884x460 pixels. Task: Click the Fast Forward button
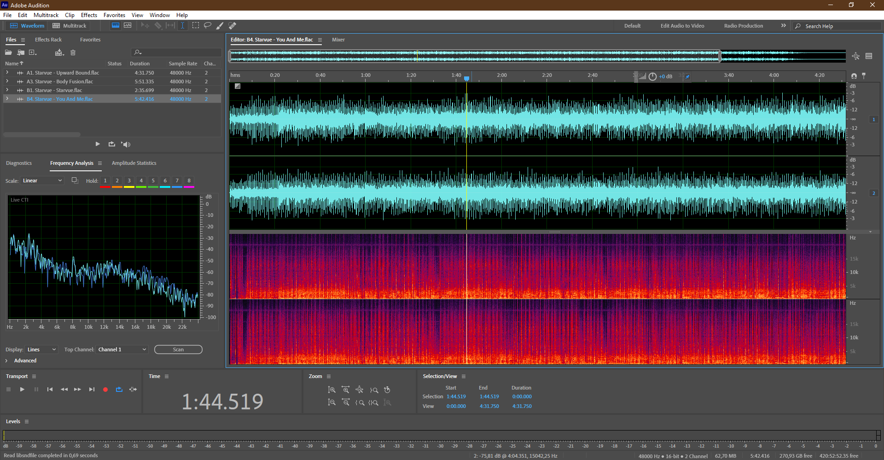pyautogui.click(x=77, y=390)
